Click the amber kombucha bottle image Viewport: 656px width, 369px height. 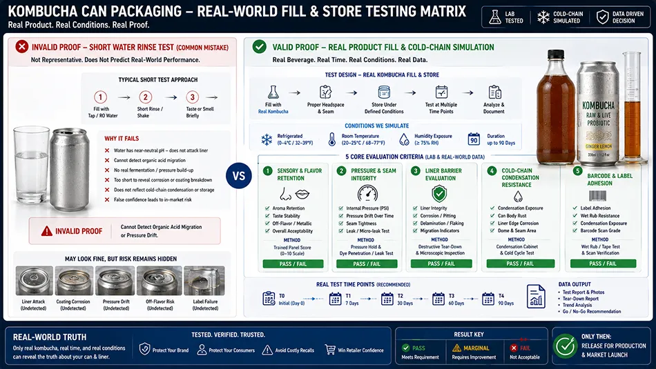coord(556,106)
